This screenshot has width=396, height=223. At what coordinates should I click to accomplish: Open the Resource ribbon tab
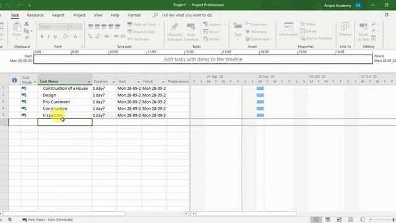click(35, 15)
